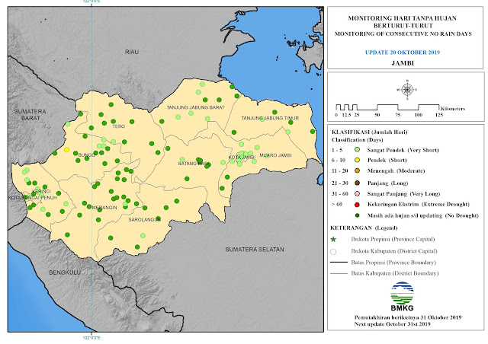This screenshot has height=344, width=488.
Task: Click the orange Moderate legend dot
Action: click(x=357, y=170)
